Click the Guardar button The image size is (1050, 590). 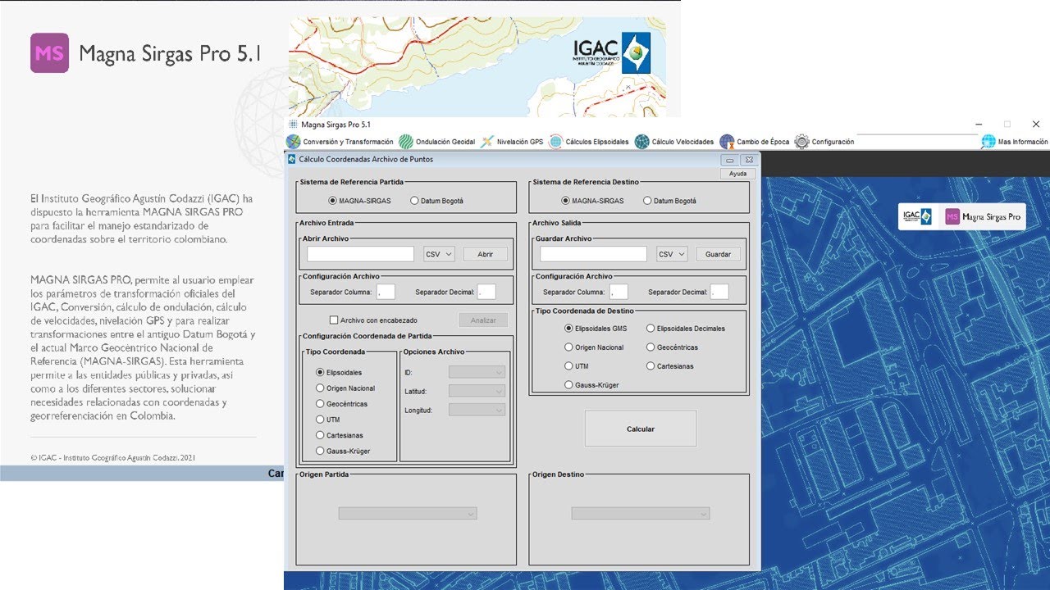pyautogui.click(x=719, y=254)
